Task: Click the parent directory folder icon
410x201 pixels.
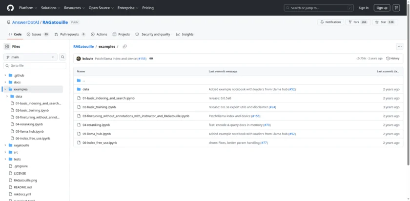Action: coord(79,80)
